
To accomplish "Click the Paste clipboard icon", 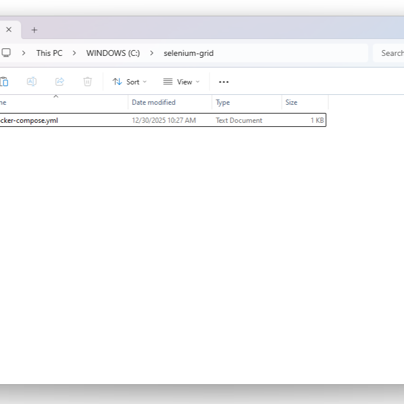I will coord(4,82).
